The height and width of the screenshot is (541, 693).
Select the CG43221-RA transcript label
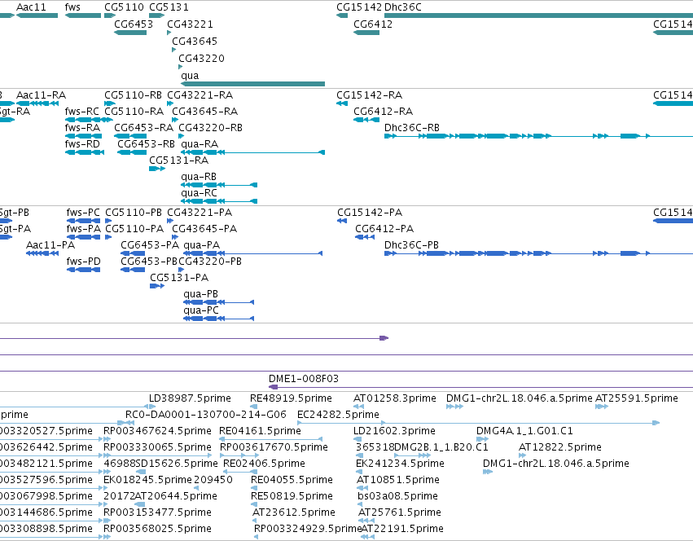(x=200, y=95)
